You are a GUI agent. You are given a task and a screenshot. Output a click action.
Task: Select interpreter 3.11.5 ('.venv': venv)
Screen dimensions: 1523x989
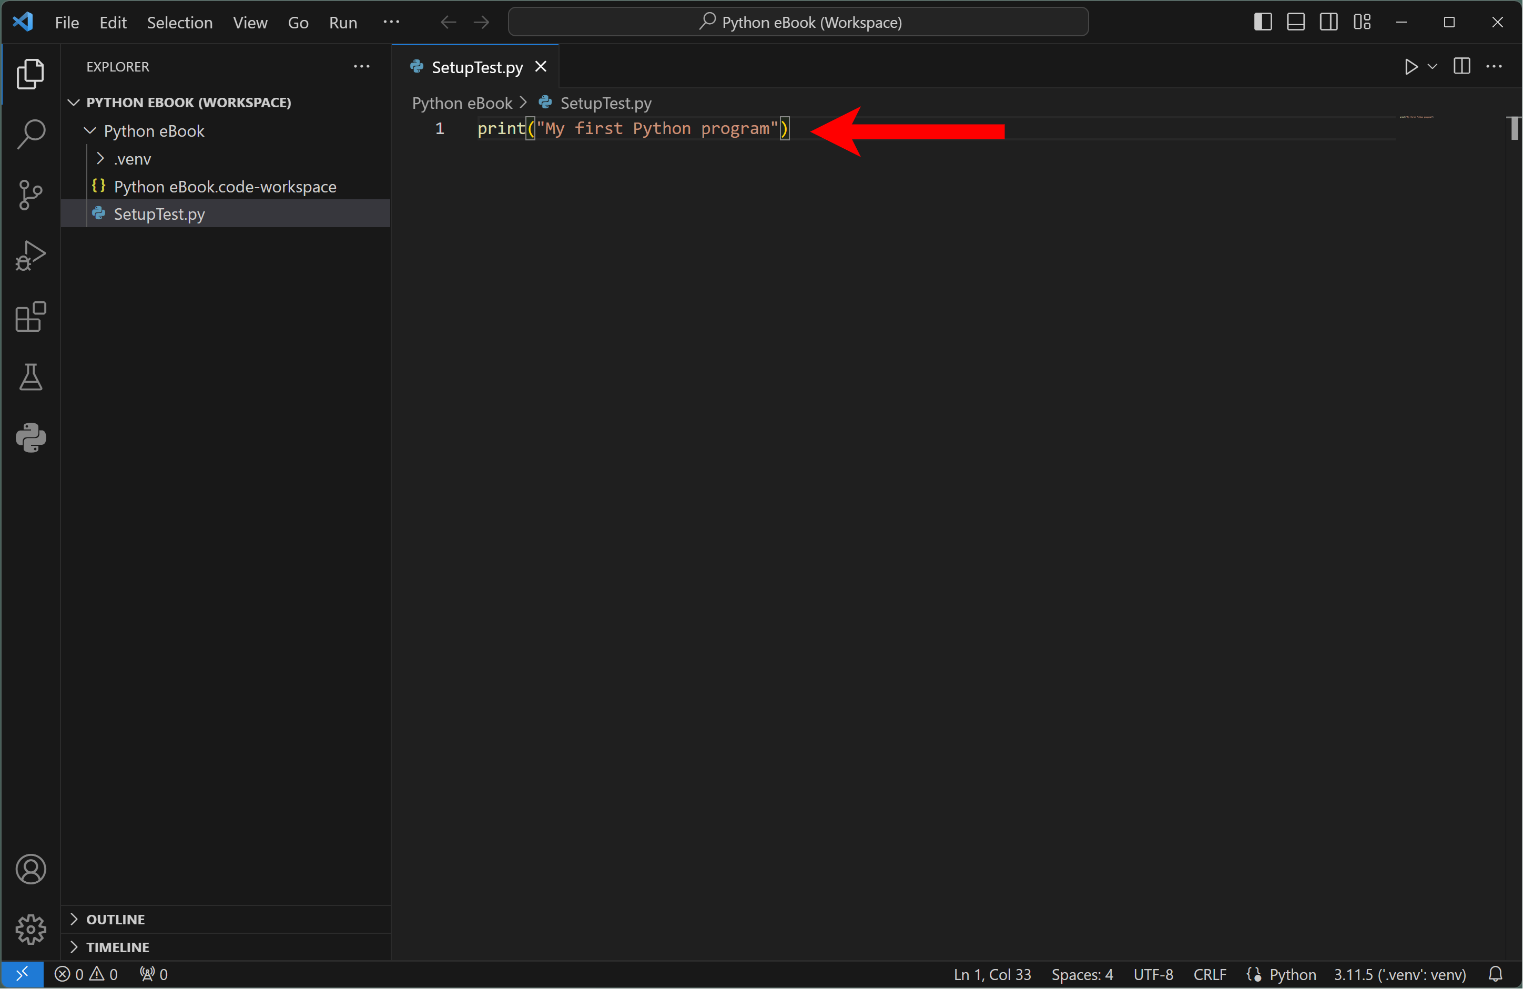(x=1399, y=974)
